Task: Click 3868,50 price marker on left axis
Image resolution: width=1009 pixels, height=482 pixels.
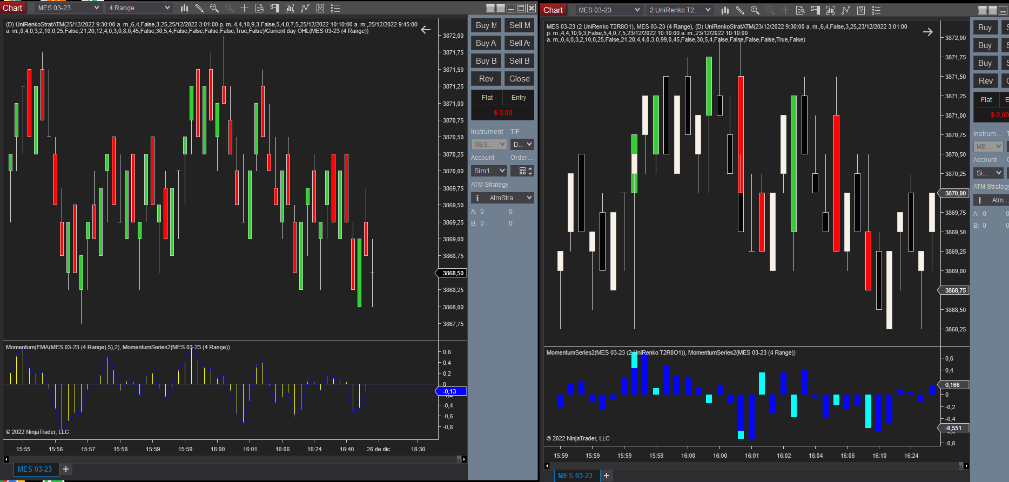Action: pos(451,273)
